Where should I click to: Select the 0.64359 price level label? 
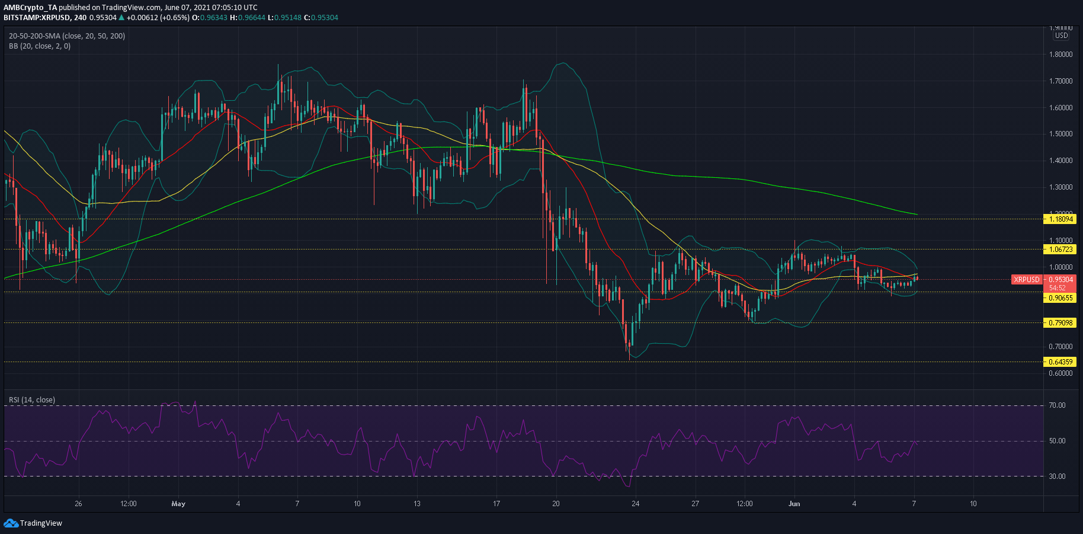click(1060, 362)
